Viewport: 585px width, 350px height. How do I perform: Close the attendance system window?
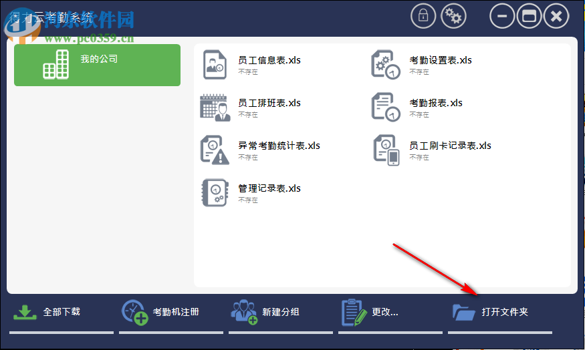click(556, 16)
